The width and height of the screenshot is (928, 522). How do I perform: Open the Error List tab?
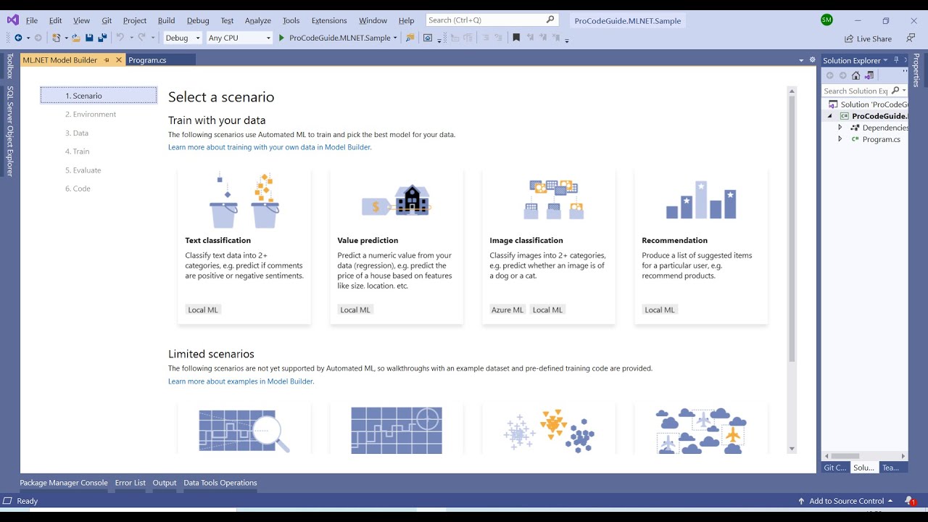coord(130,483)
